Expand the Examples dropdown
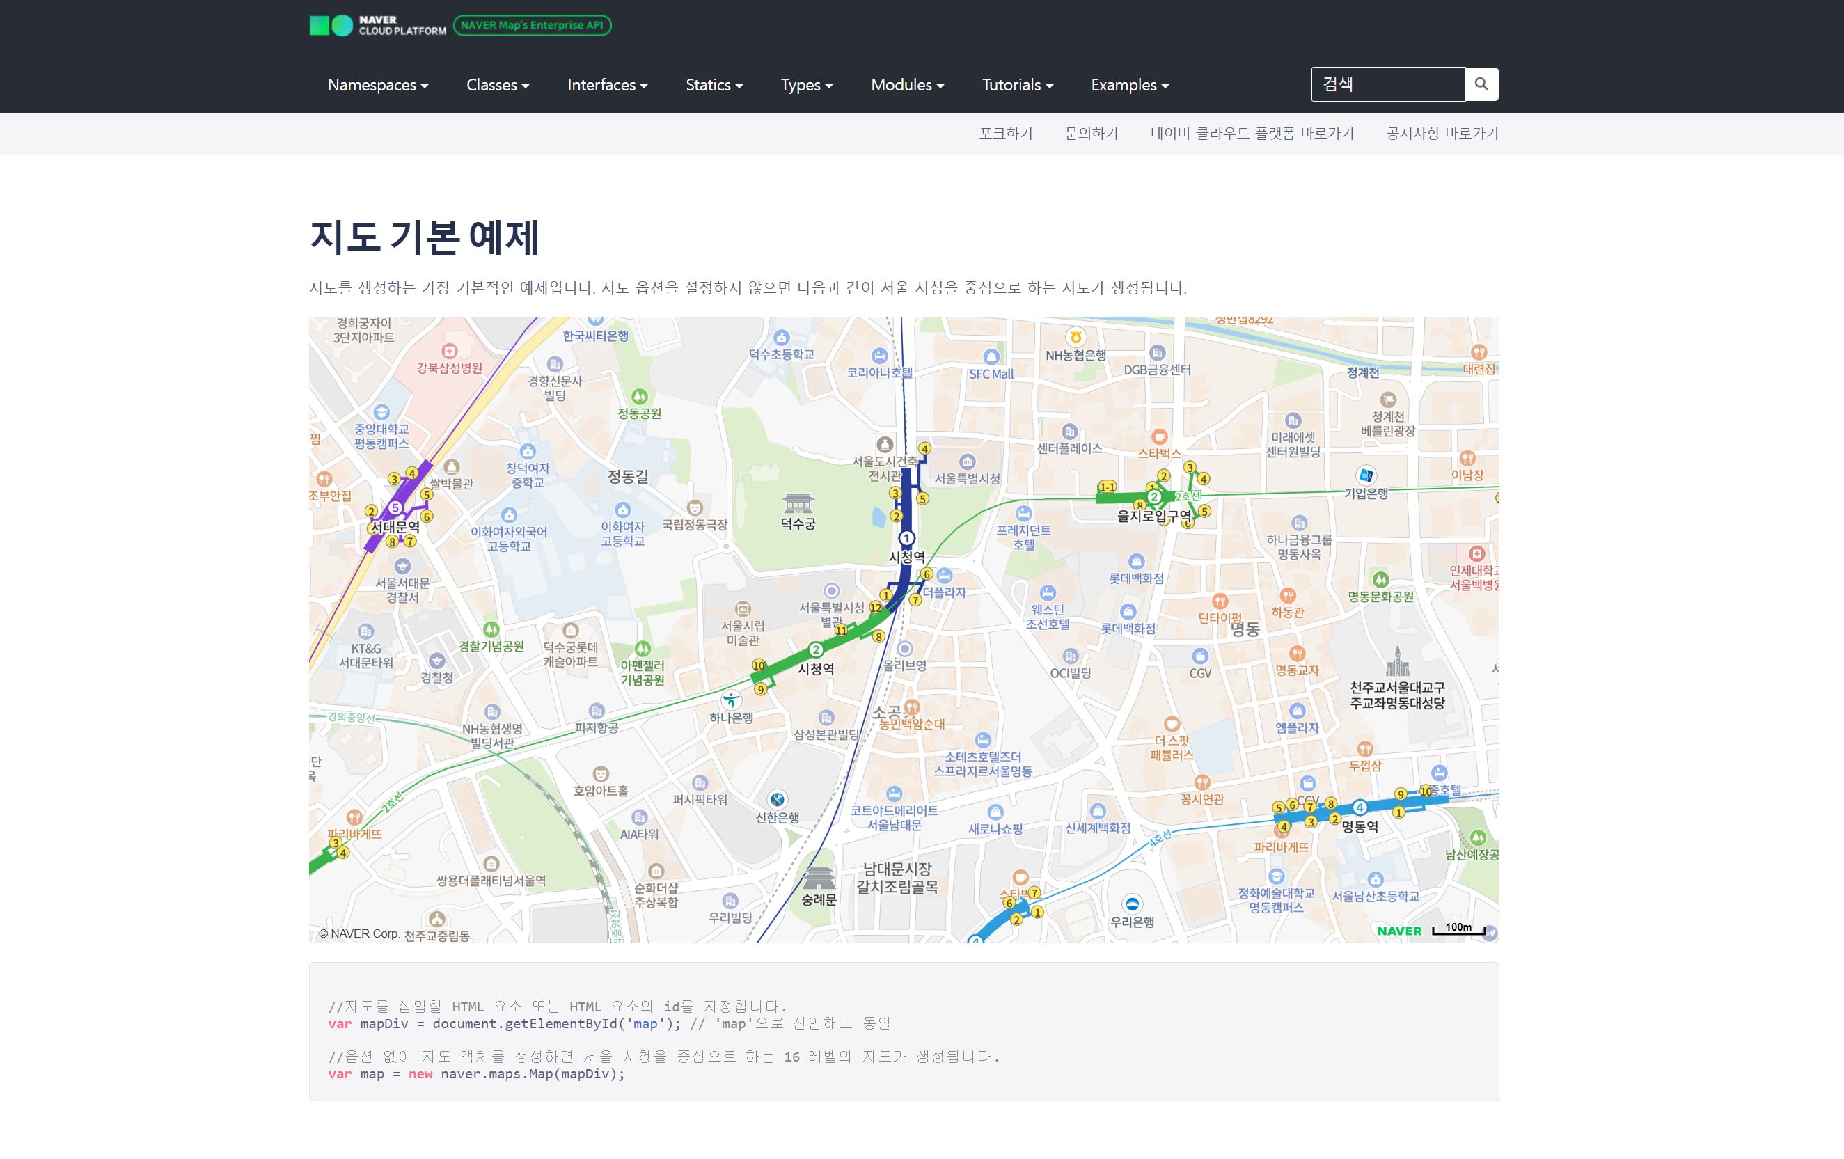This screenshot has height=1159, width=1844. pyautogui.click(x=1130, y=85)
